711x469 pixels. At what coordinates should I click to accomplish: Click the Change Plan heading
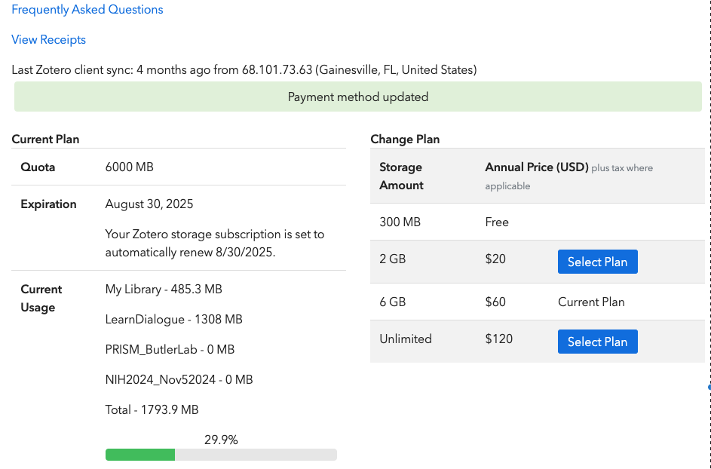[x=405, y=139]
